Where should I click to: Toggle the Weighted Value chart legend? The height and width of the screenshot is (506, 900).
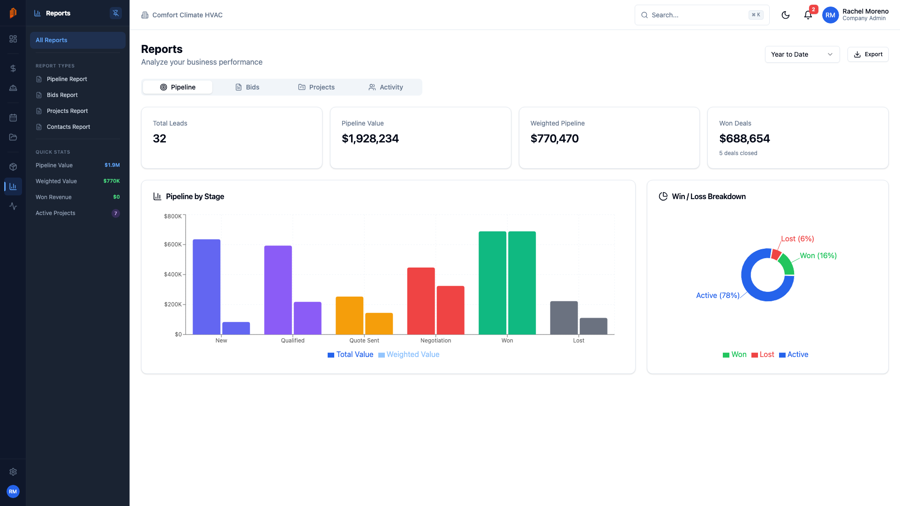(408, 355)
